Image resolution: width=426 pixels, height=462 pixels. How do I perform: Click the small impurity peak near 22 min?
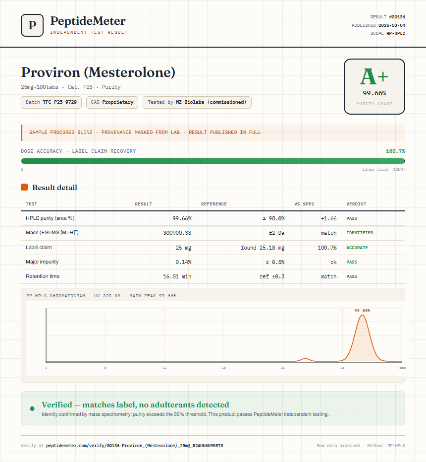305,359
